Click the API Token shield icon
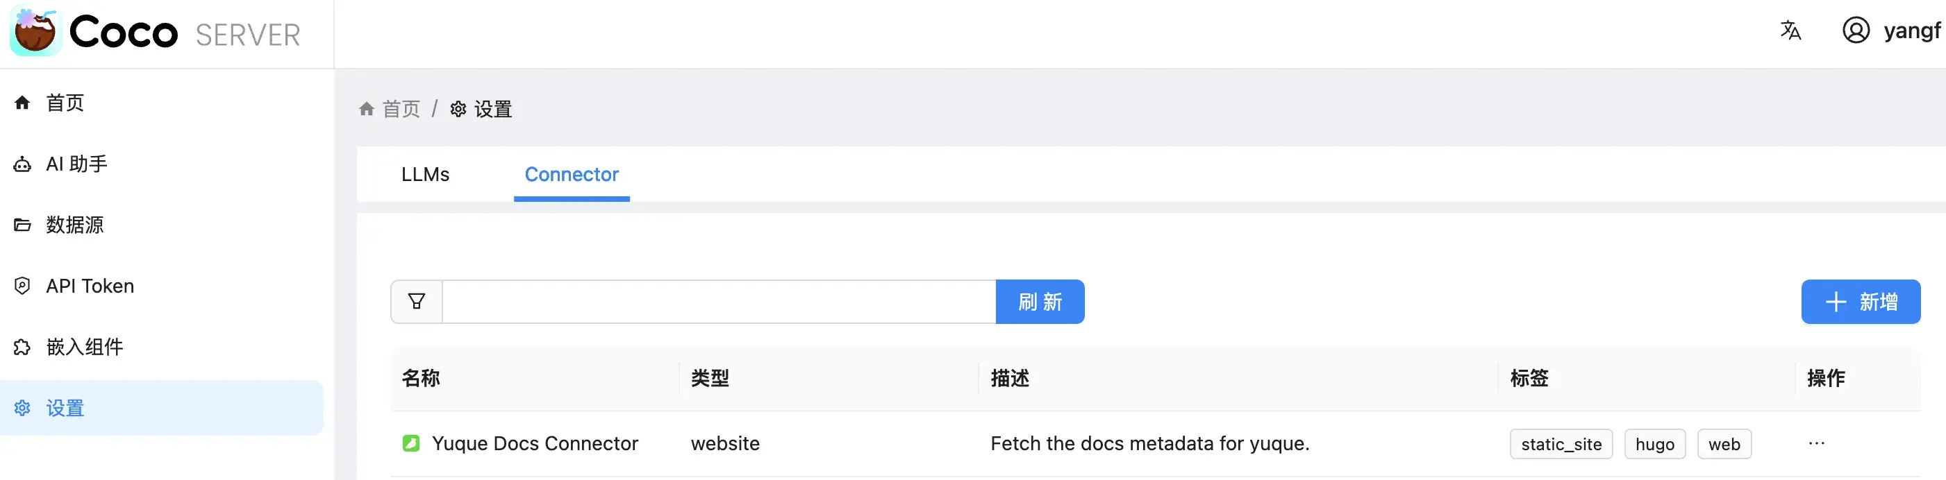 [22, 285]
